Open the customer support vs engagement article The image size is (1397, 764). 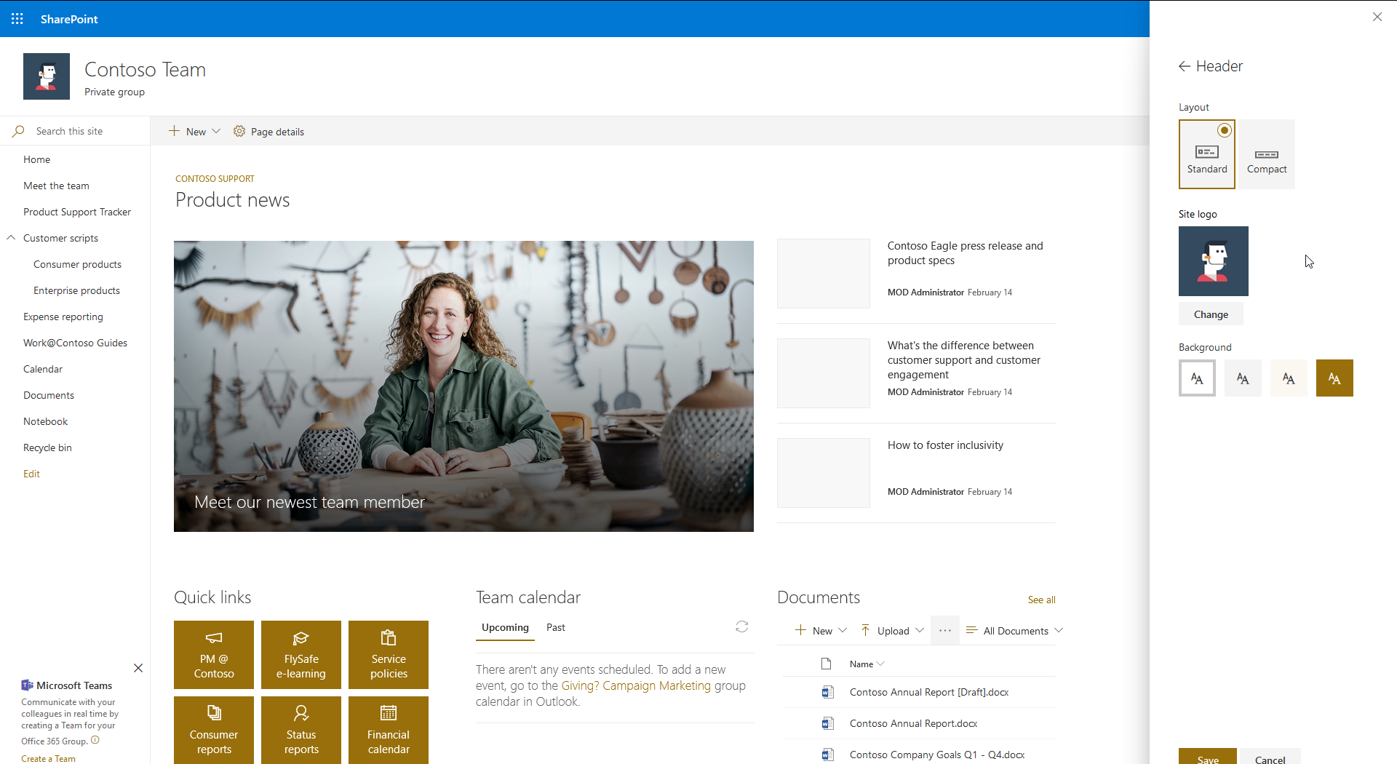[x=963, y=360]
